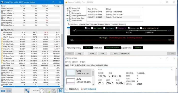178x93 pixels.
Task: Open the Preferences button in AIDA64
Action: click(125, 54)
